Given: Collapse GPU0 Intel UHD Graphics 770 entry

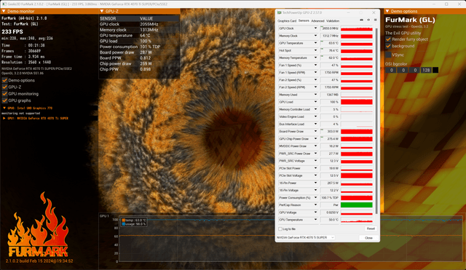Looking at the screenshot, I should pos(4,108).
